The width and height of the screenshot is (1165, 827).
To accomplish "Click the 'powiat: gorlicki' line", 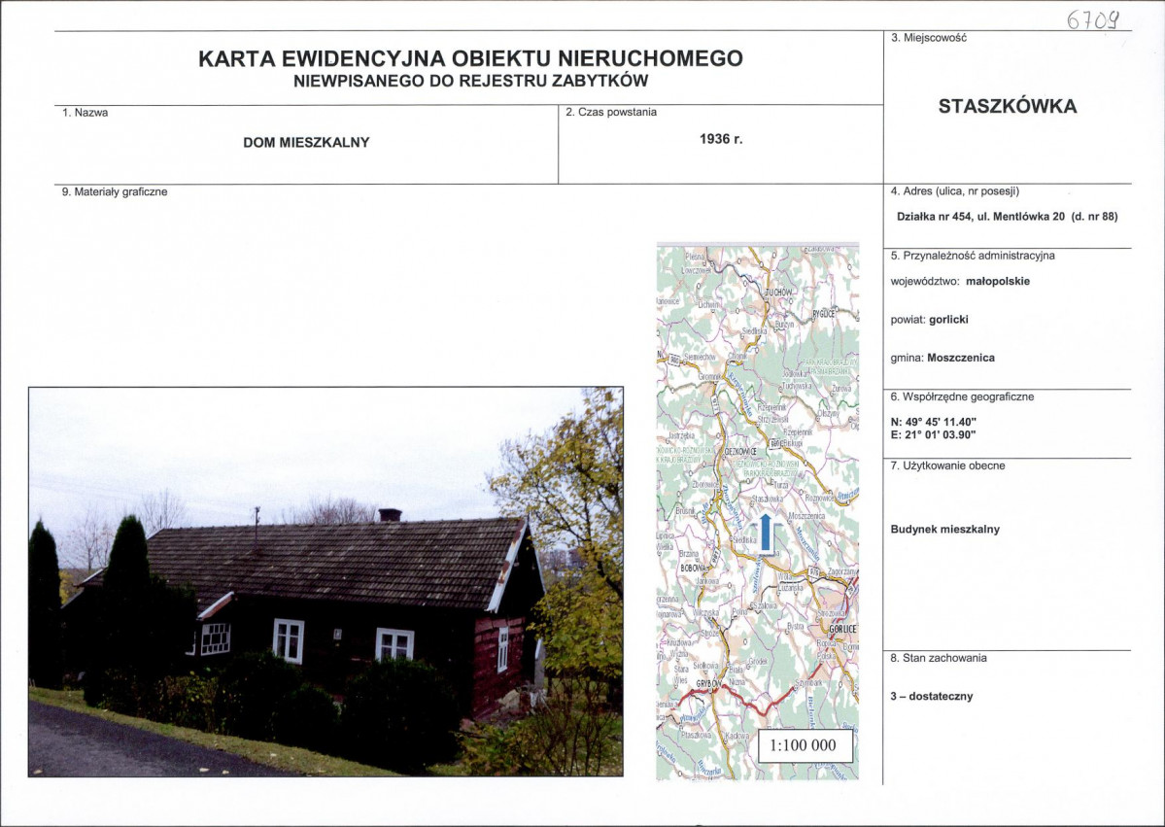I will click(x=930, y=320).
